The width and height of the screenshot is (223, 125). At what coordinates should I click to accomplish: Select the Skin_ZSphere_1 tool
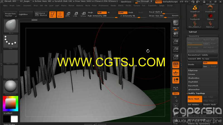click(195, 24)
